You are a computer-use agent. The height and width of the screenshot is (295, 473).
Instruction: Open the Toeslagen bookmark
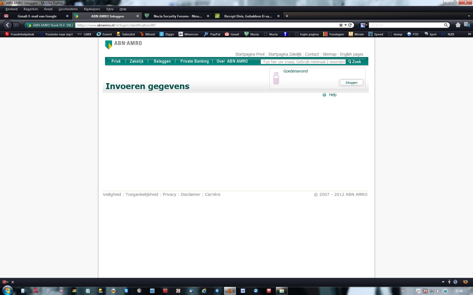point(334,34)
